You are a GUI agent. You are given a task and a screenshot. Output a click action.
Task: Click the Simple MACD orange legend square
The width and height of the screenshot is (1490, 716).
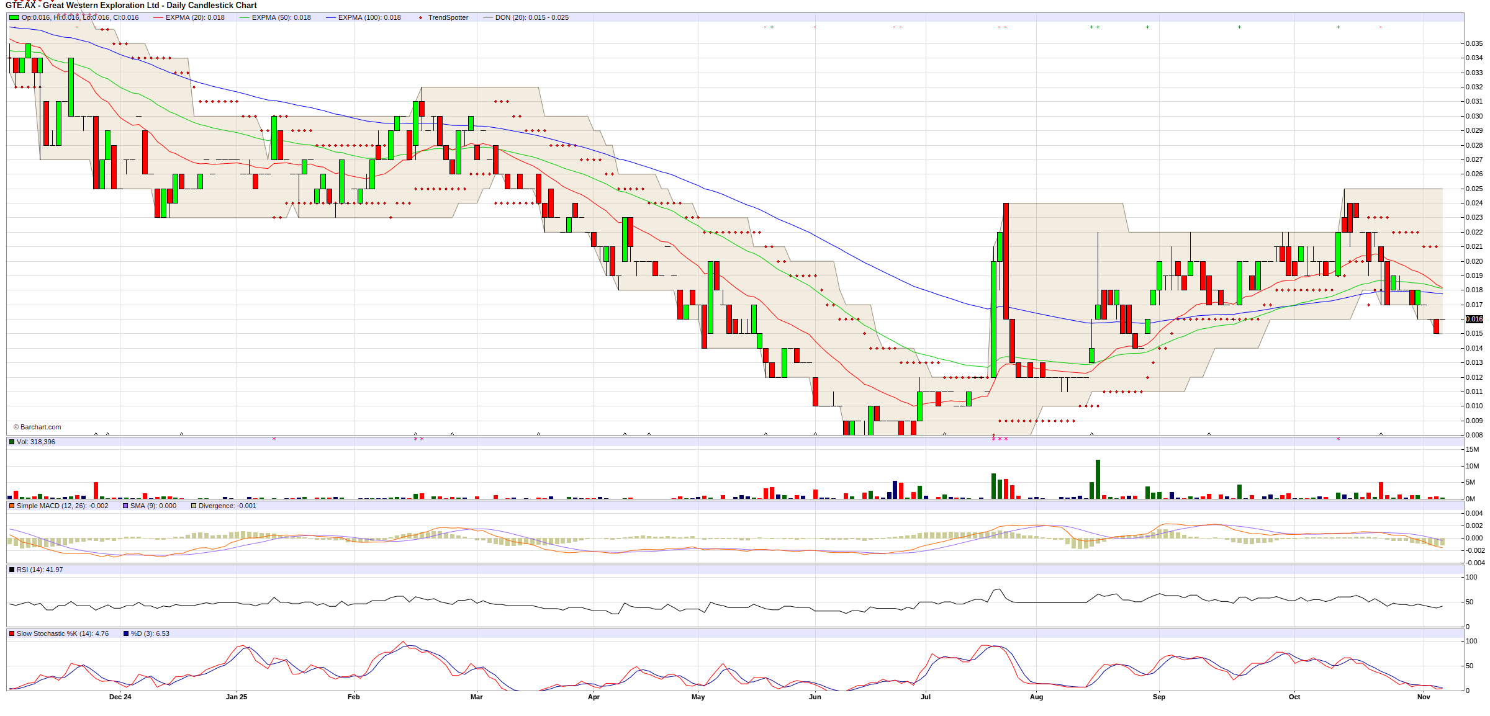coord(12,506)
